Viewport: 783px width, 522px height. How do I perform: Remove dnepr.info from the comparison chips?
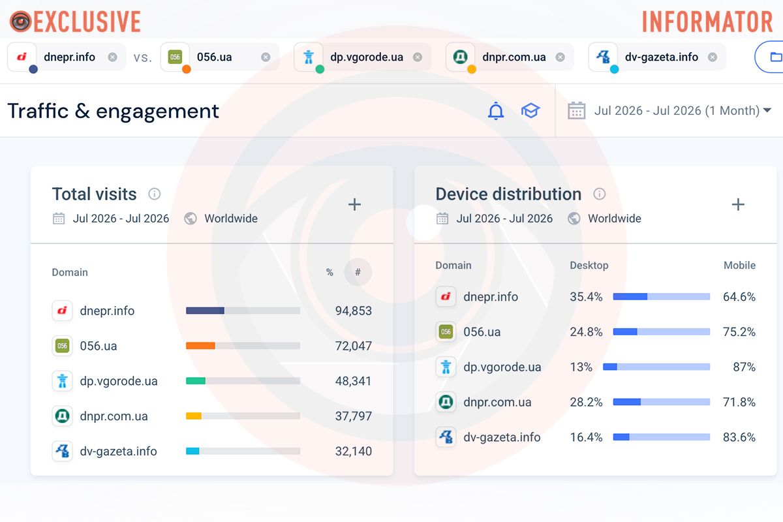coord(113,57)
